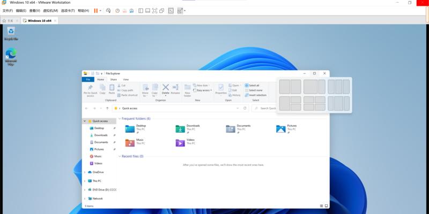
Task: Click the refresh icon beside address bar
Action: coord(245,108)
